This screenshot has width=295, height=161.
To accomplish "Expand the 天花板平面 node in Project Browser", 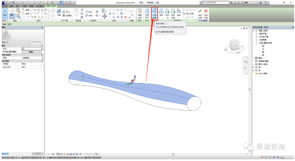I will (256, 37).
